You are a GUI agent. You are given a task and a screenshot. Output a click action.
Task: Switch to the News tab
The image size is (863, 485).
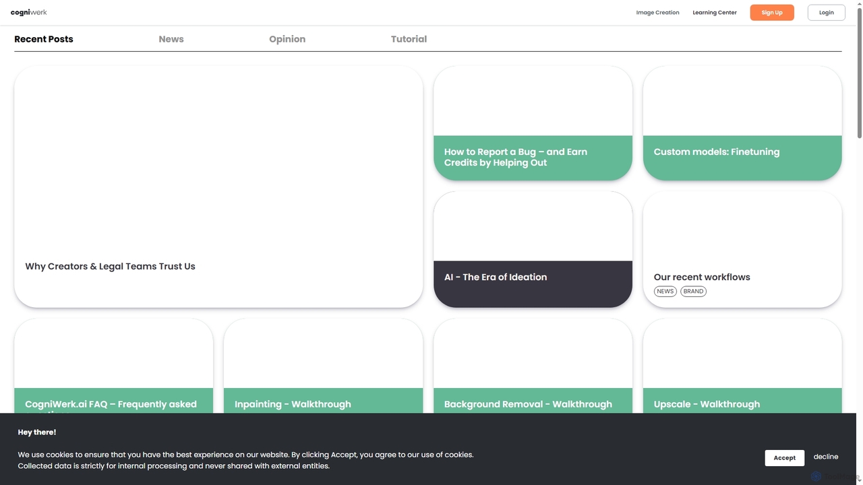(171, 39)
